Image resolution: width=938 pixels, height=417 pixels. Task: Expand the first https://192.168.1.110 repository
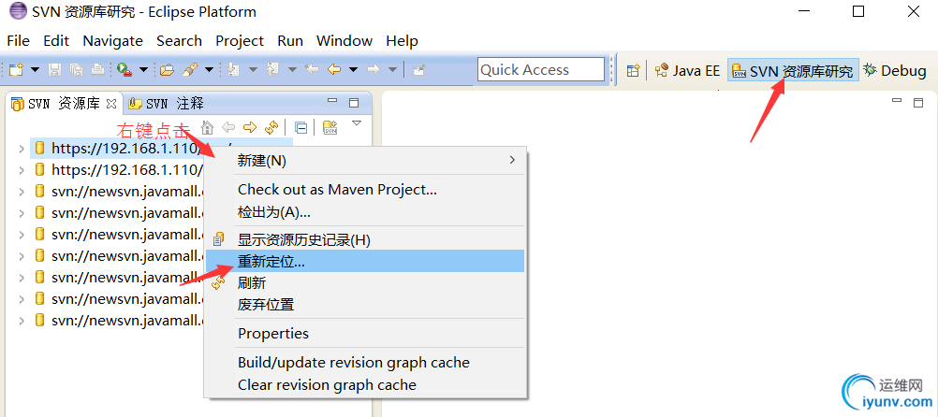[22, 148]
